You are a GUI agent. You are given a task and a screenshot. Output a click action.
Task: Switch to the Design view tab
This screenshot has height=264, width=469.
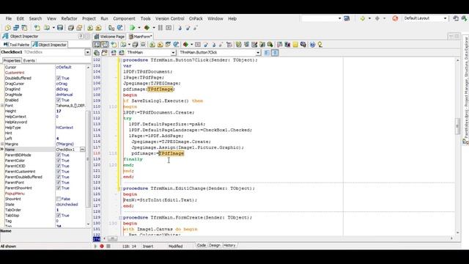tap(215, 246)
